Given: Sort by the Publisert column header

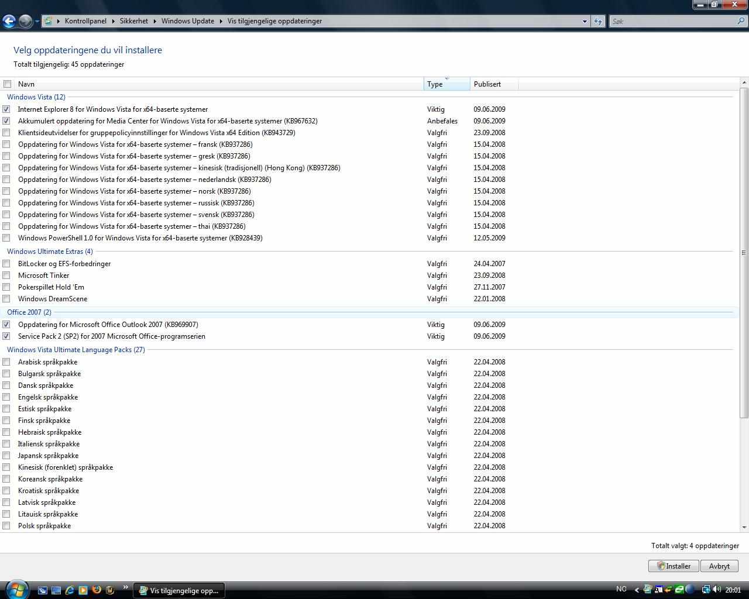Looking at the screenshot, I should pyautogui.click(x=494, y=84).
